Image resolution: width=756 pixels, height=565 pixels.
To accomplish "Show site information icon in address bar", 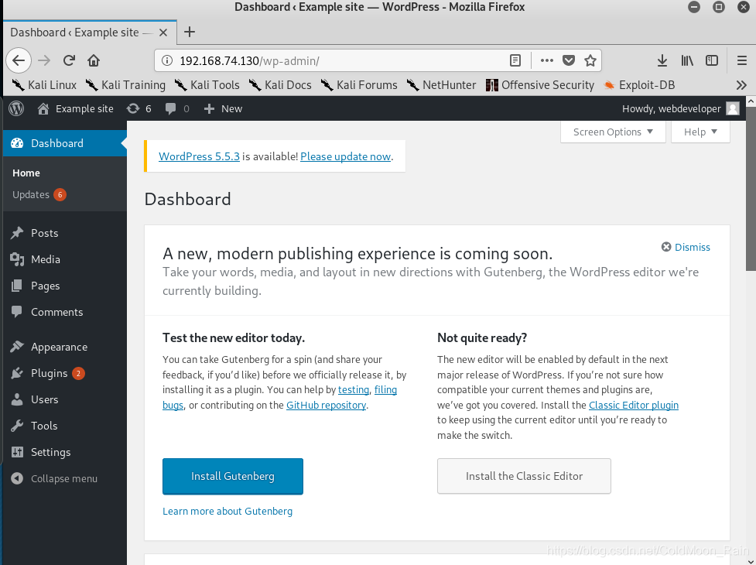I will point(167,60).
